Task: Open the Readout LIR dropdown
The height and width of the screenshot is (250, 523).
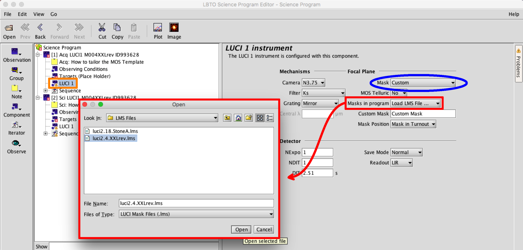Action: pyautogui.click(x=401, y=163)
